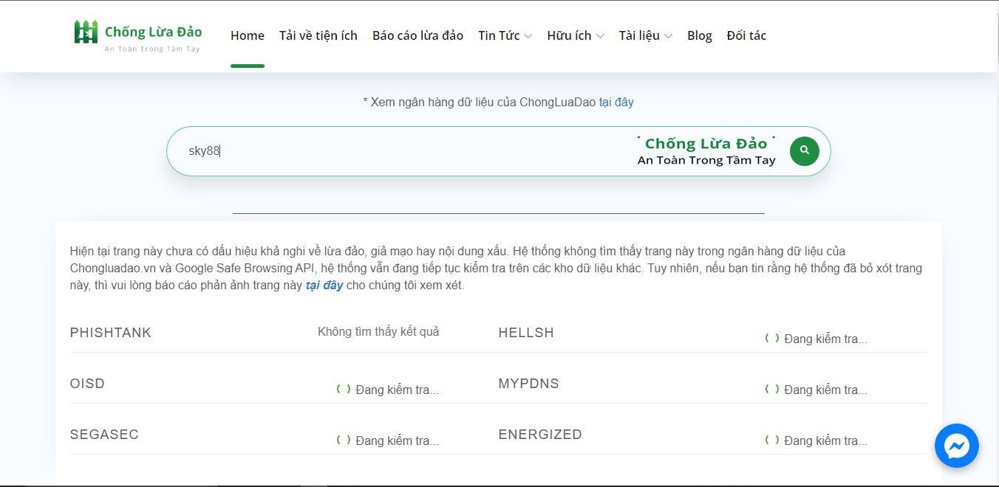Expand the Tin Tức dropdown menu
The height and width of the screenshot is (487, 999).
point(505,35)
